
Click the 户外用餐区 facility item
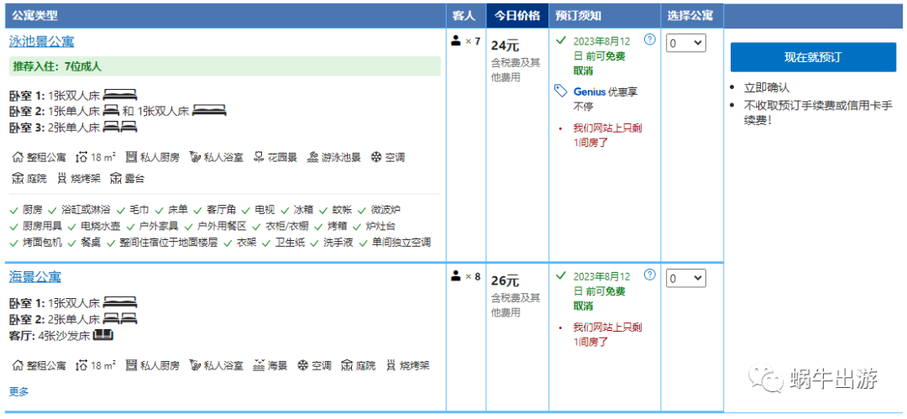(x=222, y=226)
